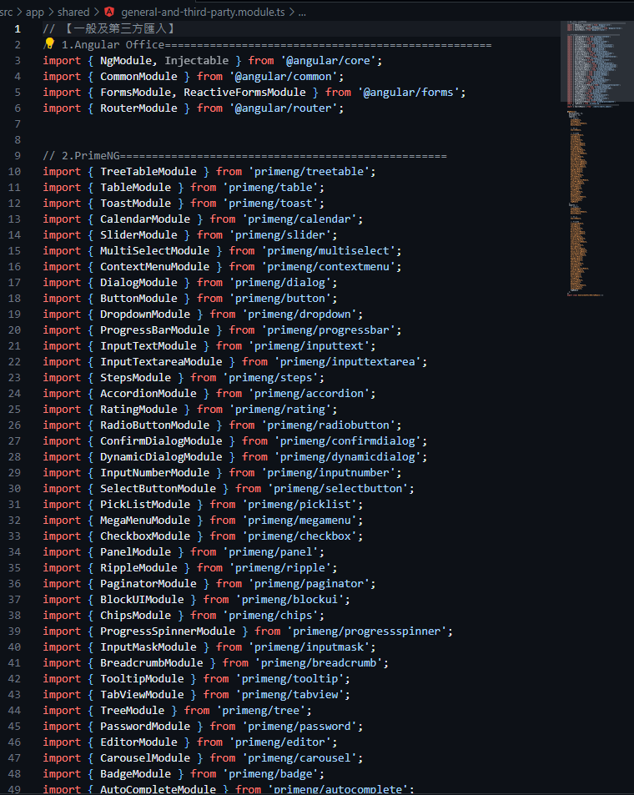Click the '// 2.PrimeNG' comment line
Screen dimensions: 634x795
pos(244,156)
